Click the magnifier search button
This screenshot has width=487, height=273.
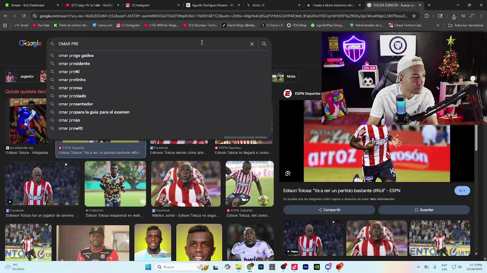[264, 44]
